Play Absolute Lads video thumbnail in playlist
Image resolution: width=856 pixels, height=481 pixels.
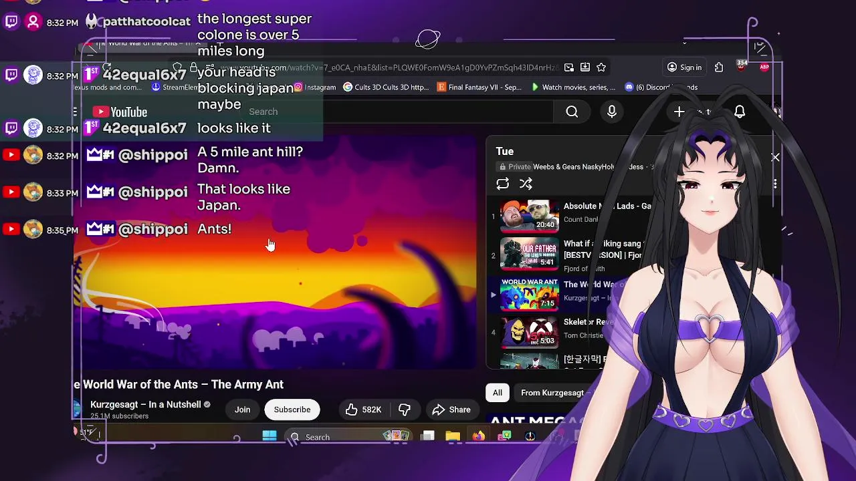click(x=529, y=215)
